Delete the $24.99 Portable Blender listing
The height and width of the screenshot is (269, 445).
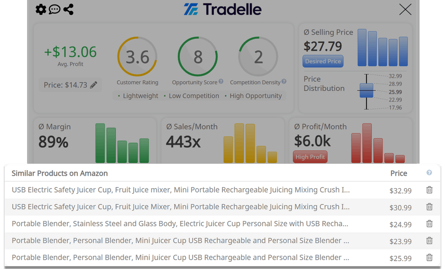429,224
